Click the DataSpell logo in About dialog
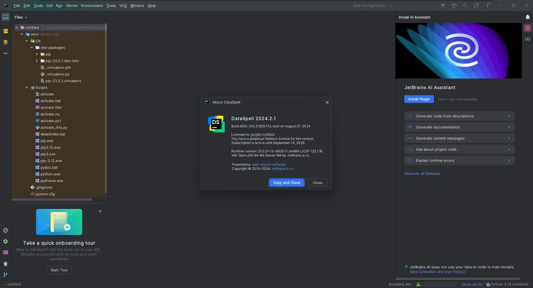Viewport: 533px width, 288px height. (x=216, y=124)
